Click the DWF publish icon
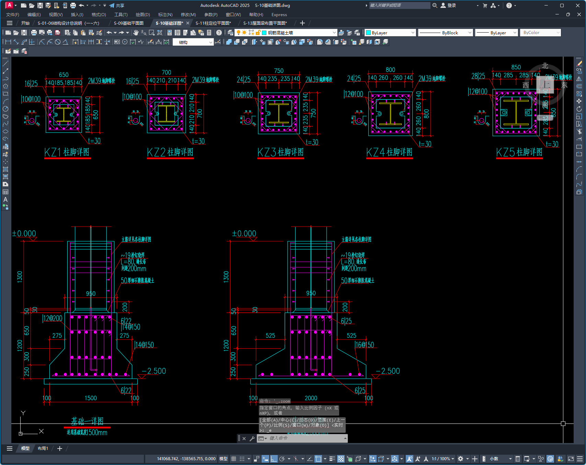586x465 pixels. click(58, 33)
